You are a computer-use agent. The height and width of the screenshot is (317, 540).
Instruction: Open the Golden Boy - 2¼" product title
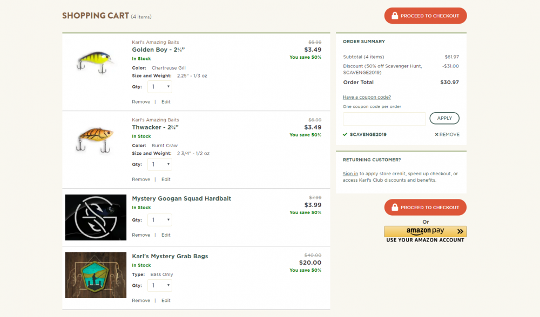click(158, 50)
